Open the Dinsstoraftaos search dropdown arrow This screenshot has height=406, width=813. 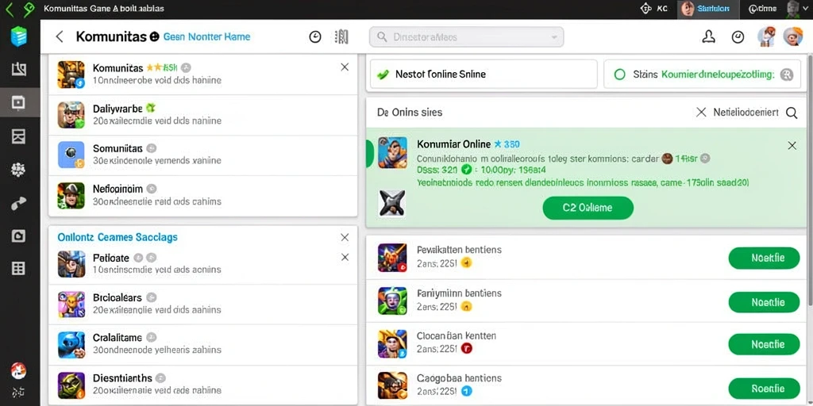click(x=553, y=37)
